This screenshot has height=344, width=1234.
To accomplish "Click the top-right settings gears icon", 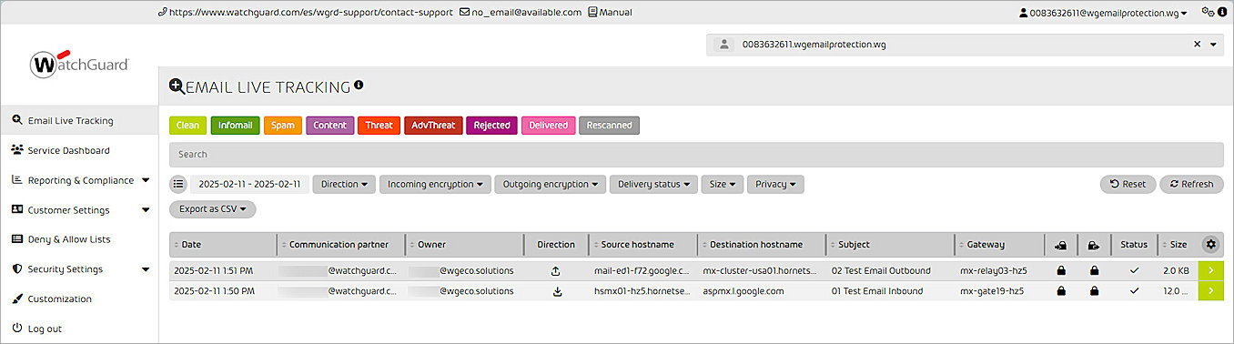I will pos(1209,13).
